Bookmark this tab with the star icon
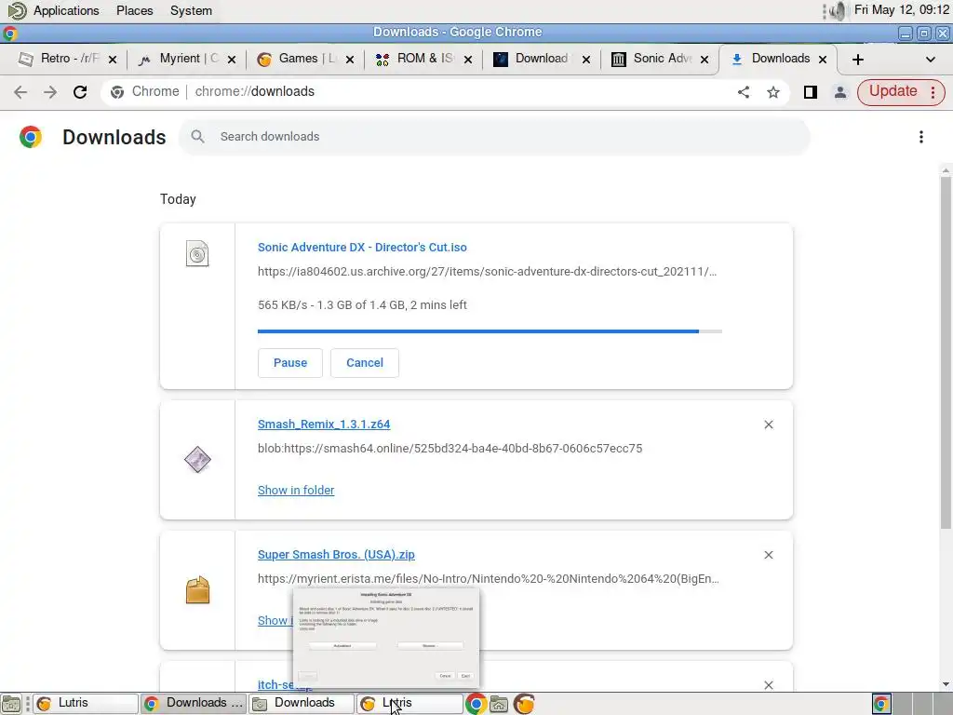 (x=773, y=92)
